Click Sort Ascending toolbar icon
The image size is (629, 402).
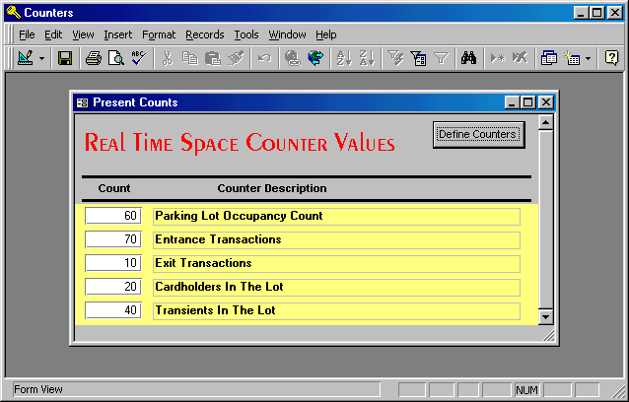coord(343,58)
